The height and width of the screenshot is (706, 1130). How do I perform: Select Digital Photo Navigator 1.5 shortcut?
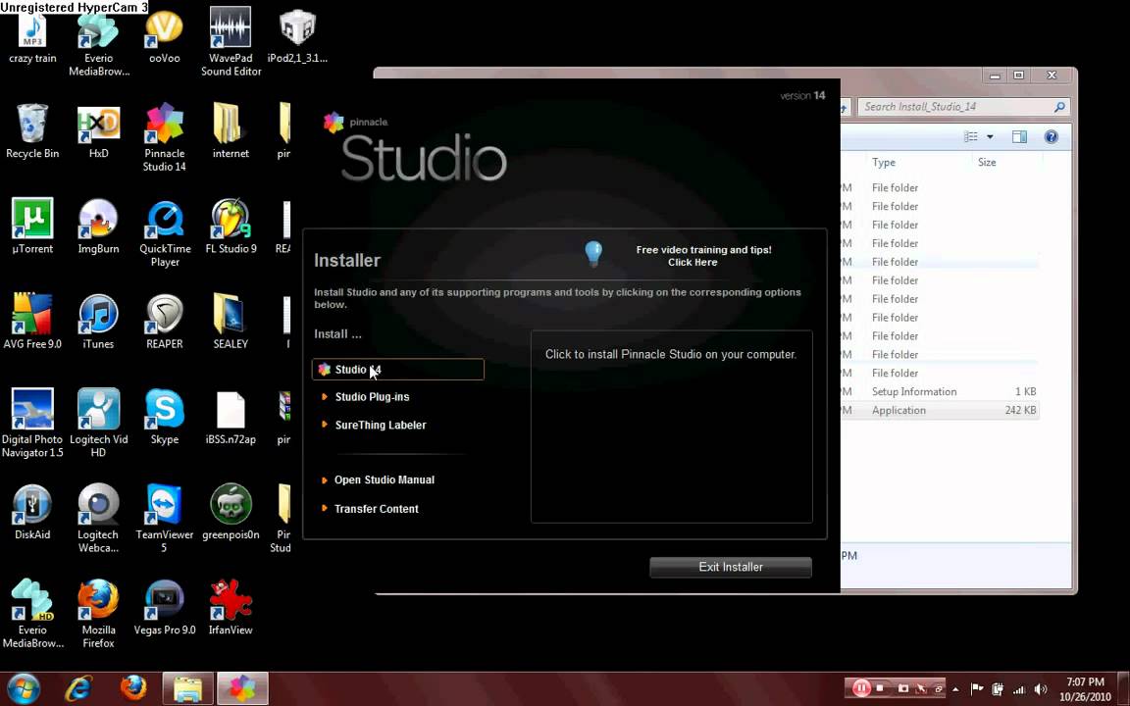(32, 423)
